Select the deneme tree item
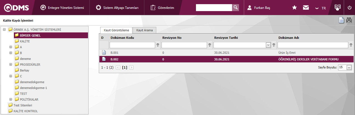This screenshot has width=355, height=115. click(x=25, y=58)
